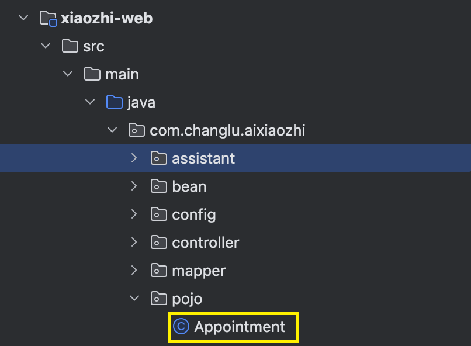Collapse the xiaozhi-web module node

pyautogui.click(x=23, y=18)
